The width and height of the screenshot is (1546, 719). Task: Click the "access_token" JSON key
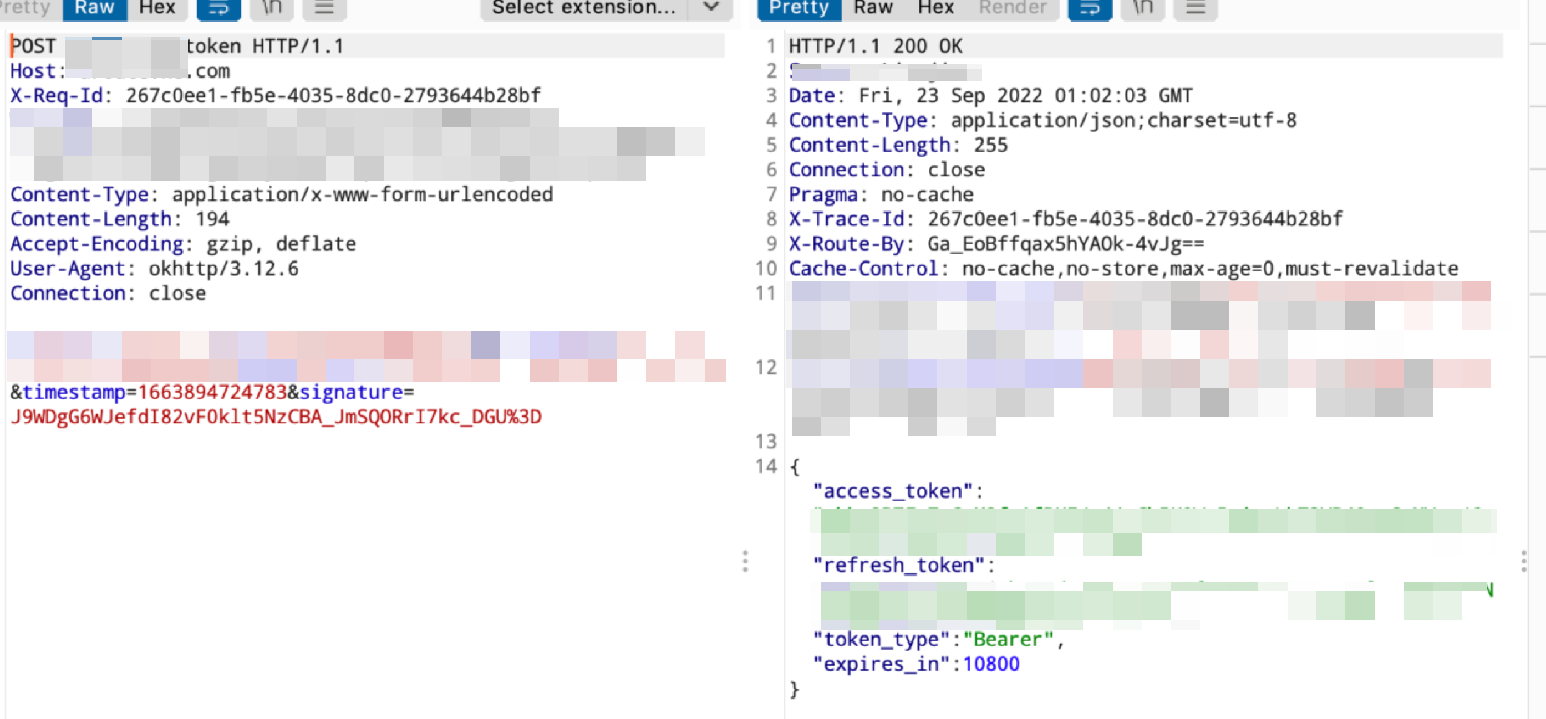(892, 491)
